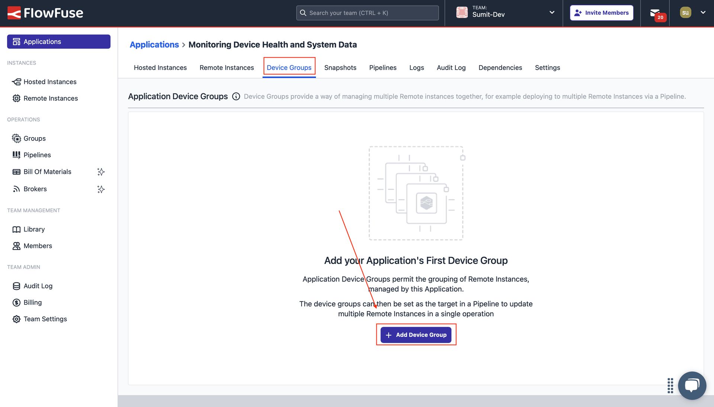Open the chat support bubble icon
Viewport: 714px width, 407px height.
(x=692, y=385)
